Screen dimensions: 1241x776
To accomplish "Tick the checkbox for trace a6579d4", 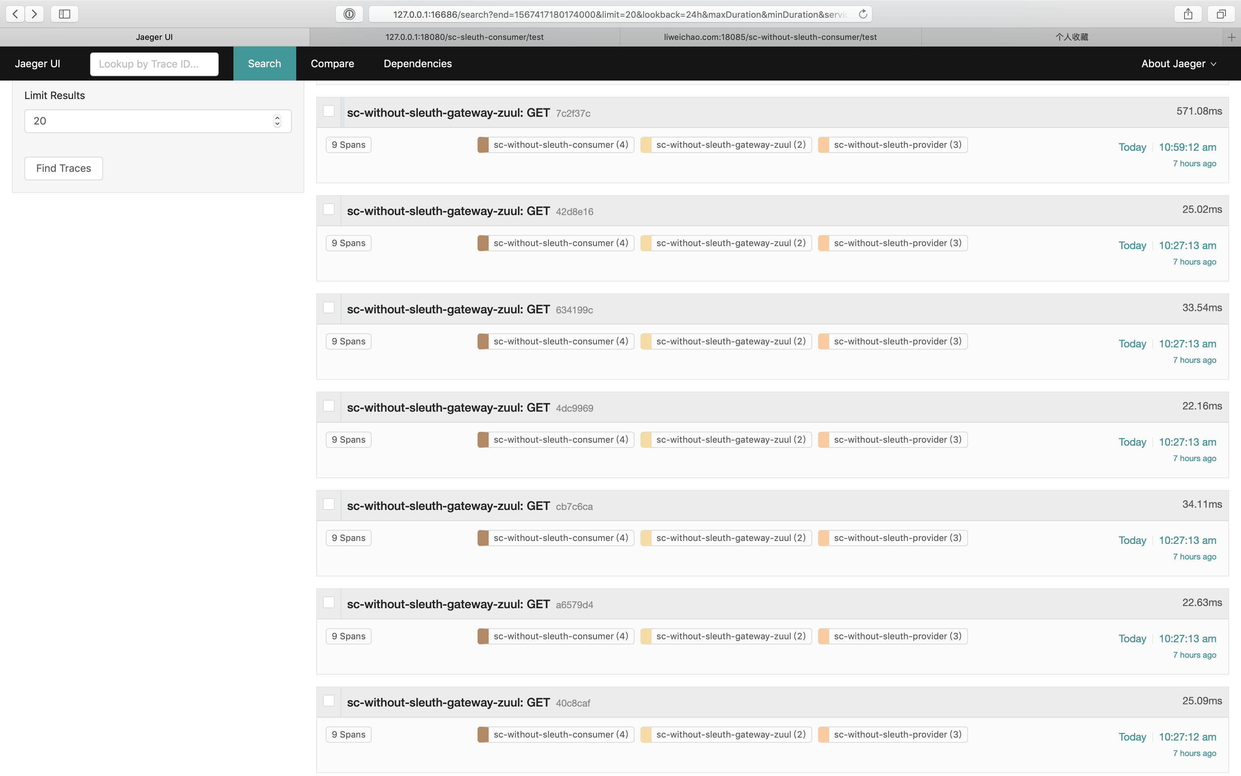I will tap(329, 603).
